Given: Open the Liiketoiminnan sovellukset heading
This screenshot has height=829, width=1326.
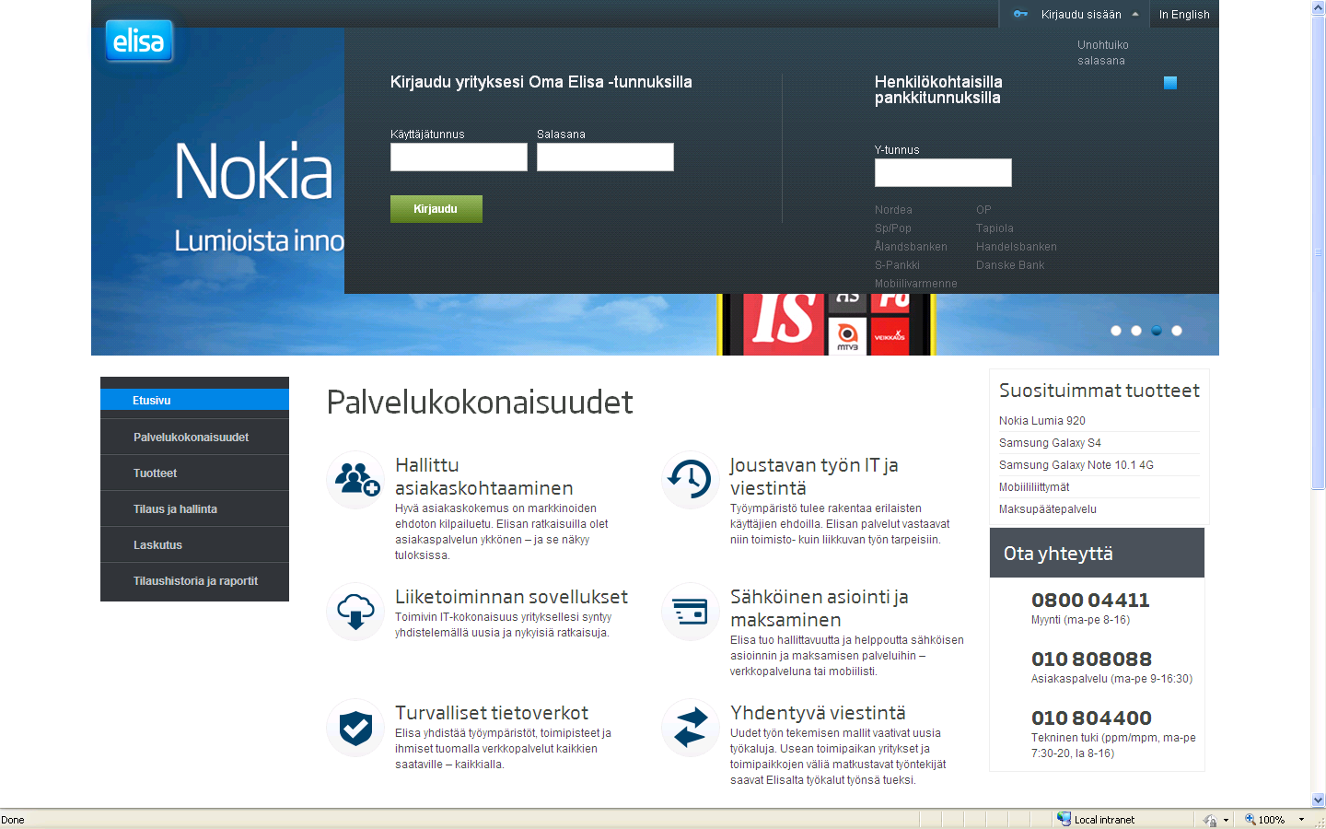Looking at the screenshot, I should (511, 597).
